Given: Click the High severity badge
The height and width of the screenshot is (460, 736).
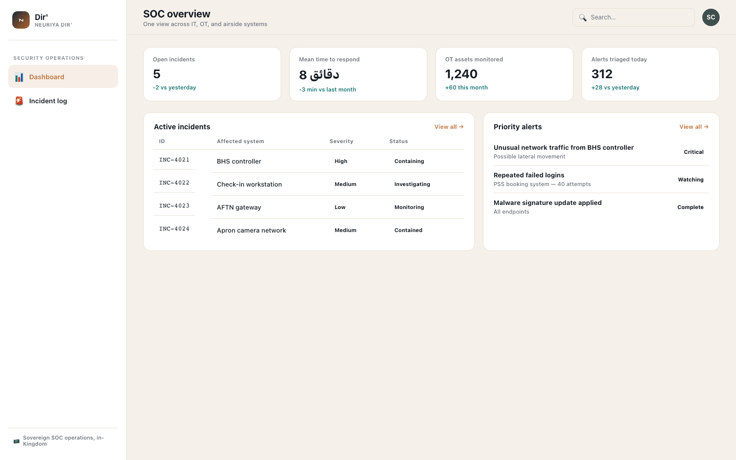Looking at the screenshot, I should (x=341, y=162).
